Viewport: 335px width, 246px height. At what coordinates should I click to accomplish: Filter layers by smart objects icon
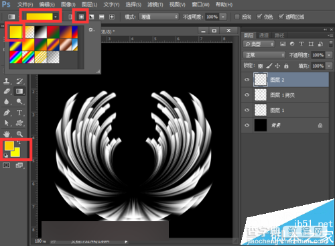(x=320, y=44)
